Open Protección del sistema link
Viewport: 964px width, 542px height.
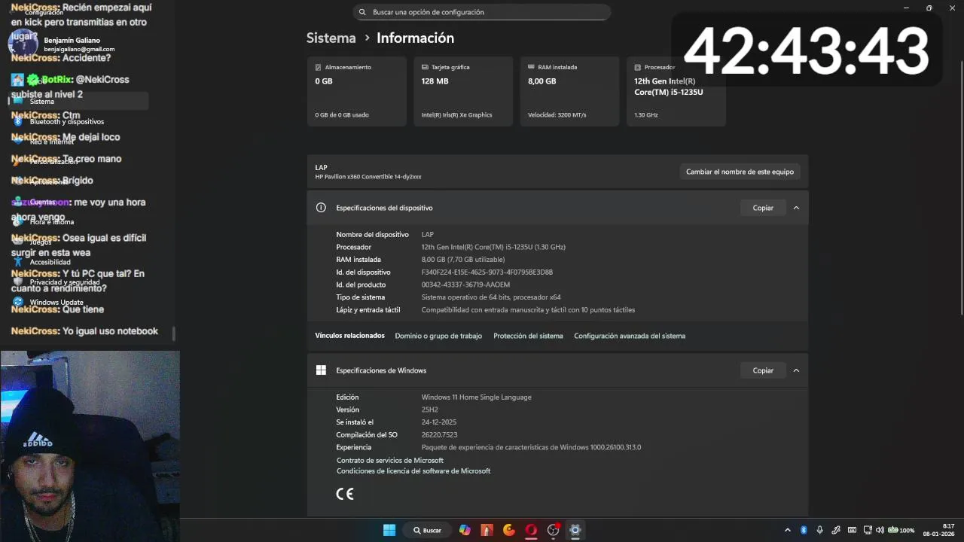pos(528,336)
